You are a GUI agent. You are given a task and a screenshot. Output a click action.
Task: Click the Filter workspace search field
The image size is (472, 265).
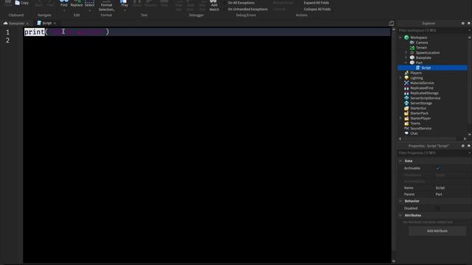click(x=432, y=30)
